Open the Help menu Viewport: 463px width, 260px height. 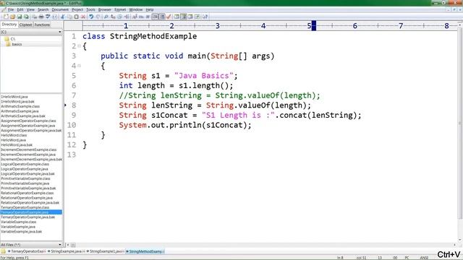tap(150, 9)
